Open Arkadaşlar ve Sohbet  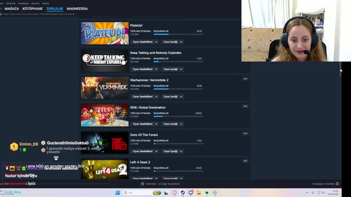[x=323, y=184]
